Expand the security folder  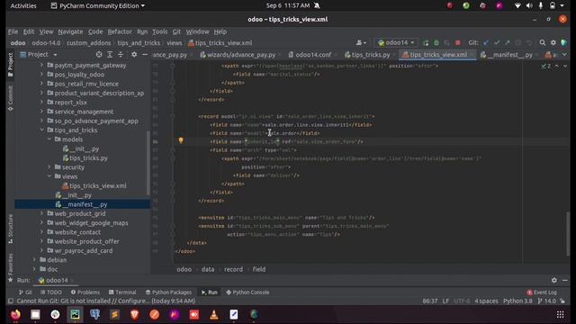tap(49, 167)
